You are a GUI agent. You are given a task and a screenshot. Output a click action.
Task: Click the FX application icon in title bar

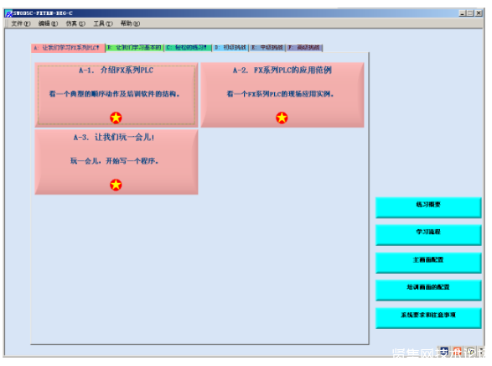tap(8, 13)
